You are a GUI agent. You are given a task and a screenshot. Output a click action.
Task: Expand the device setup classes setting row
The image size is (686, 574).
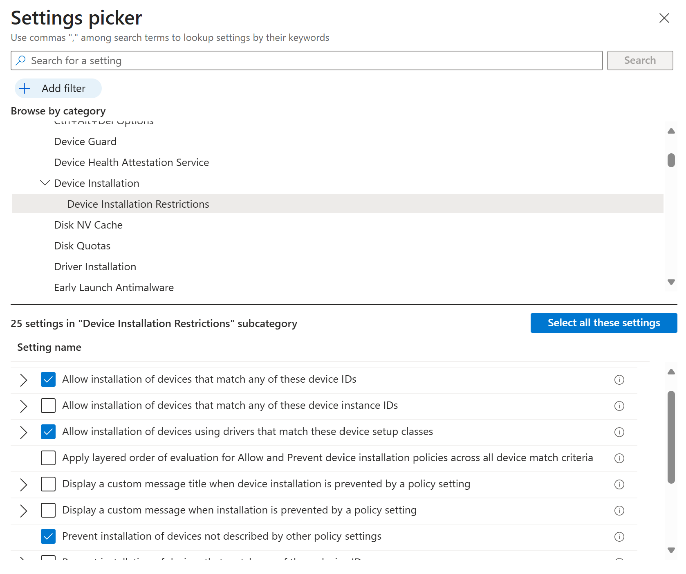pyautogui.click(x=23, y=432)
